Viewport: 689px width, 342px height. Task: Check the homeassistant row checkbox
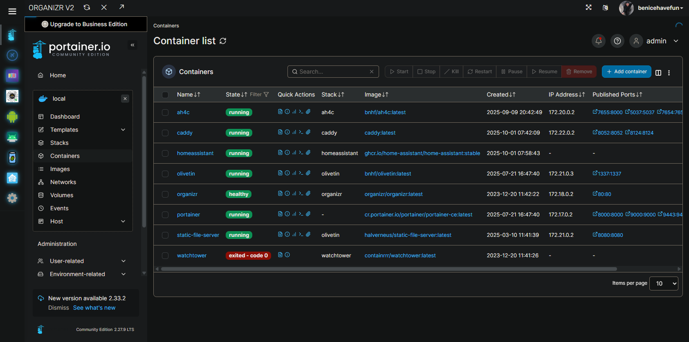point(165,153)
